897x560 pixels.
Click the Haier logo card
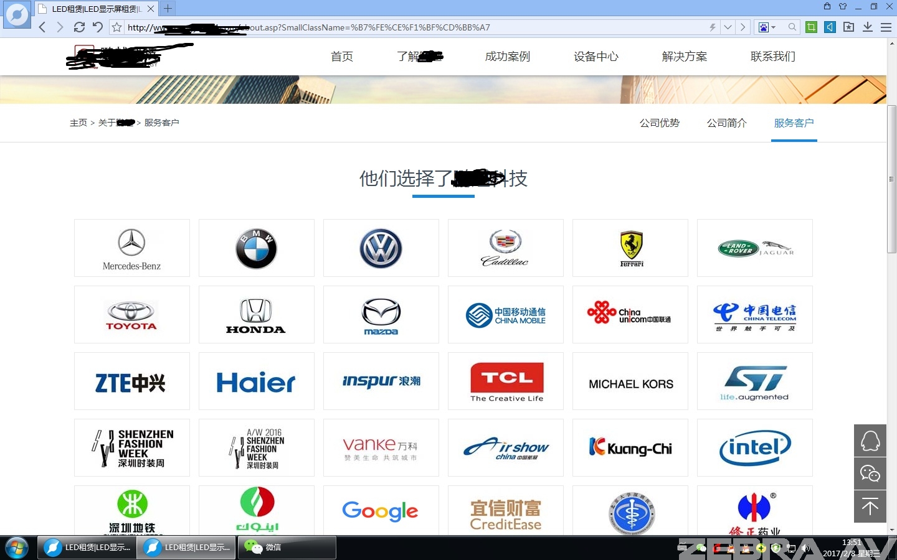click(257, 381)
